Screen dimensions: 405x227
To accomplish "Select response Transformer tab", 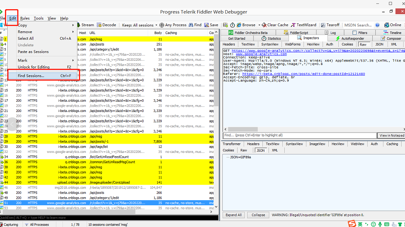I will 232,144.
